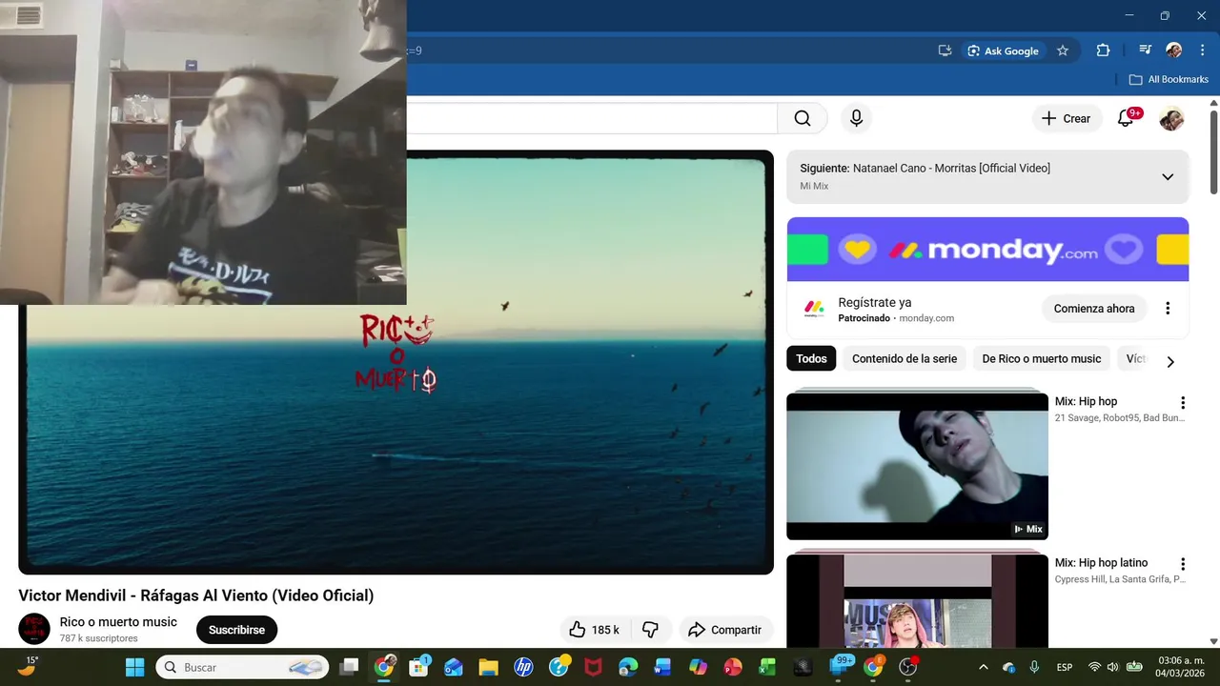This screenshot has height=686, width=1220.
Task: Click the Crear button
Action: click(x=1067, y=118)
